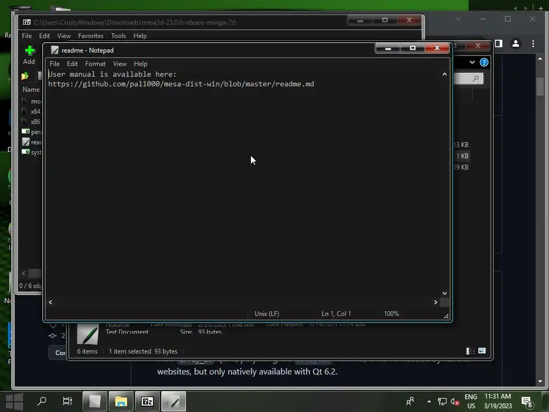
Task: Open 7-Zip File menu
Action: tap(27, 36)
